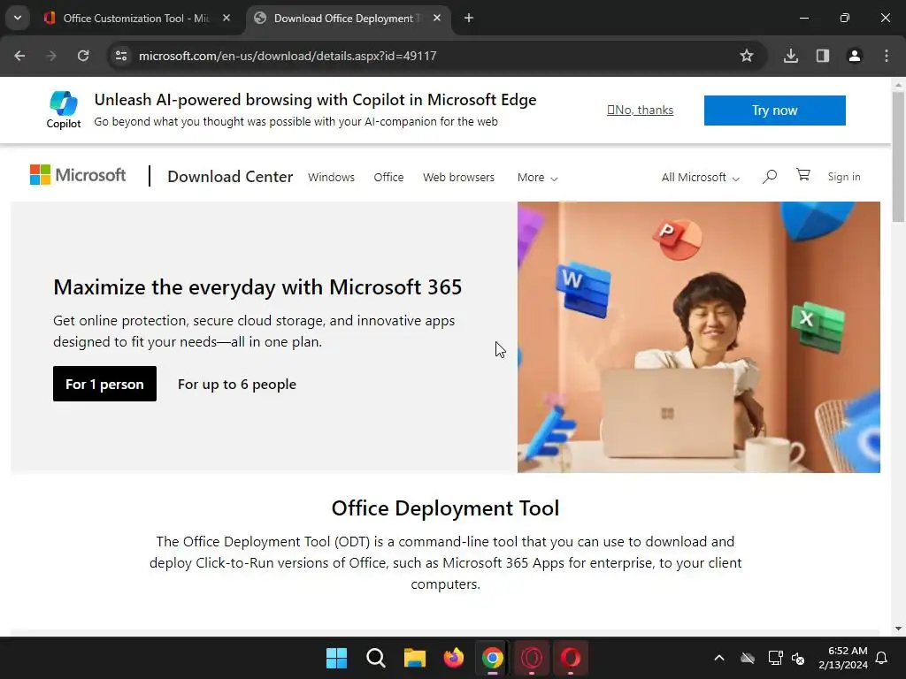This screenshot has width=906, height=679.
Task: Open the Office nav item
Action: tap(388, 177)
